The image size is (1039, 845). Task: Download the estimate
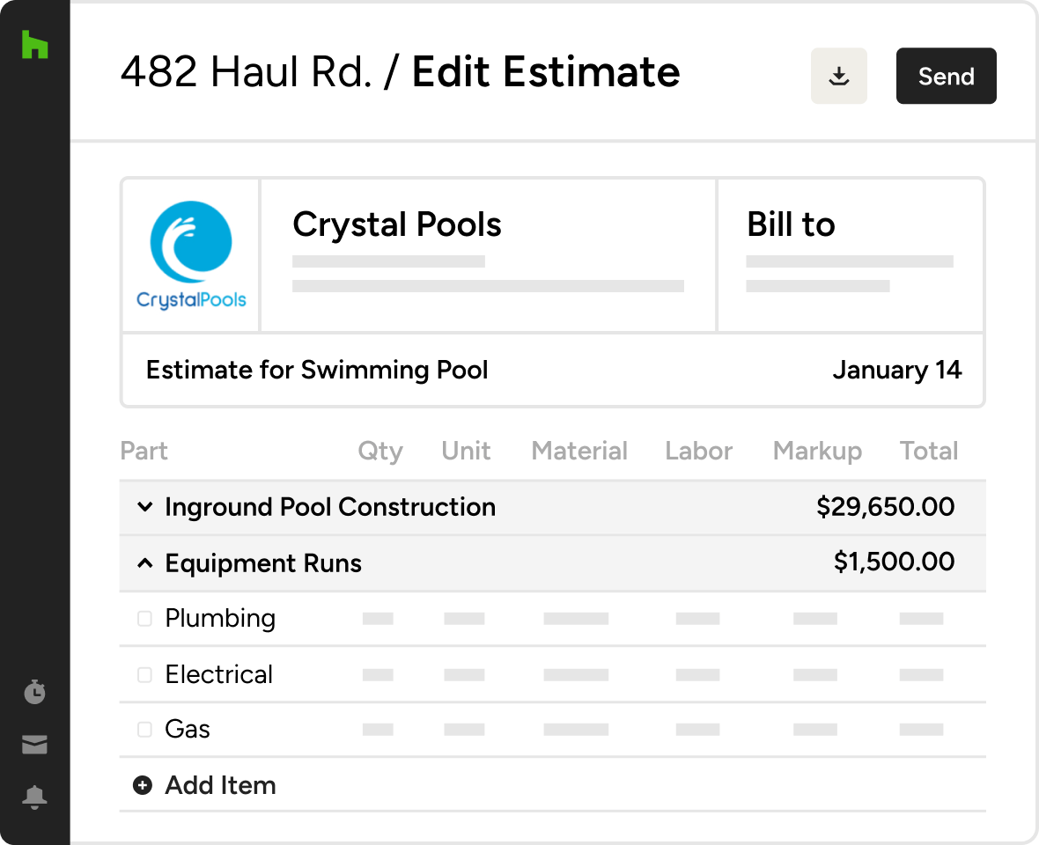[838, 77]
